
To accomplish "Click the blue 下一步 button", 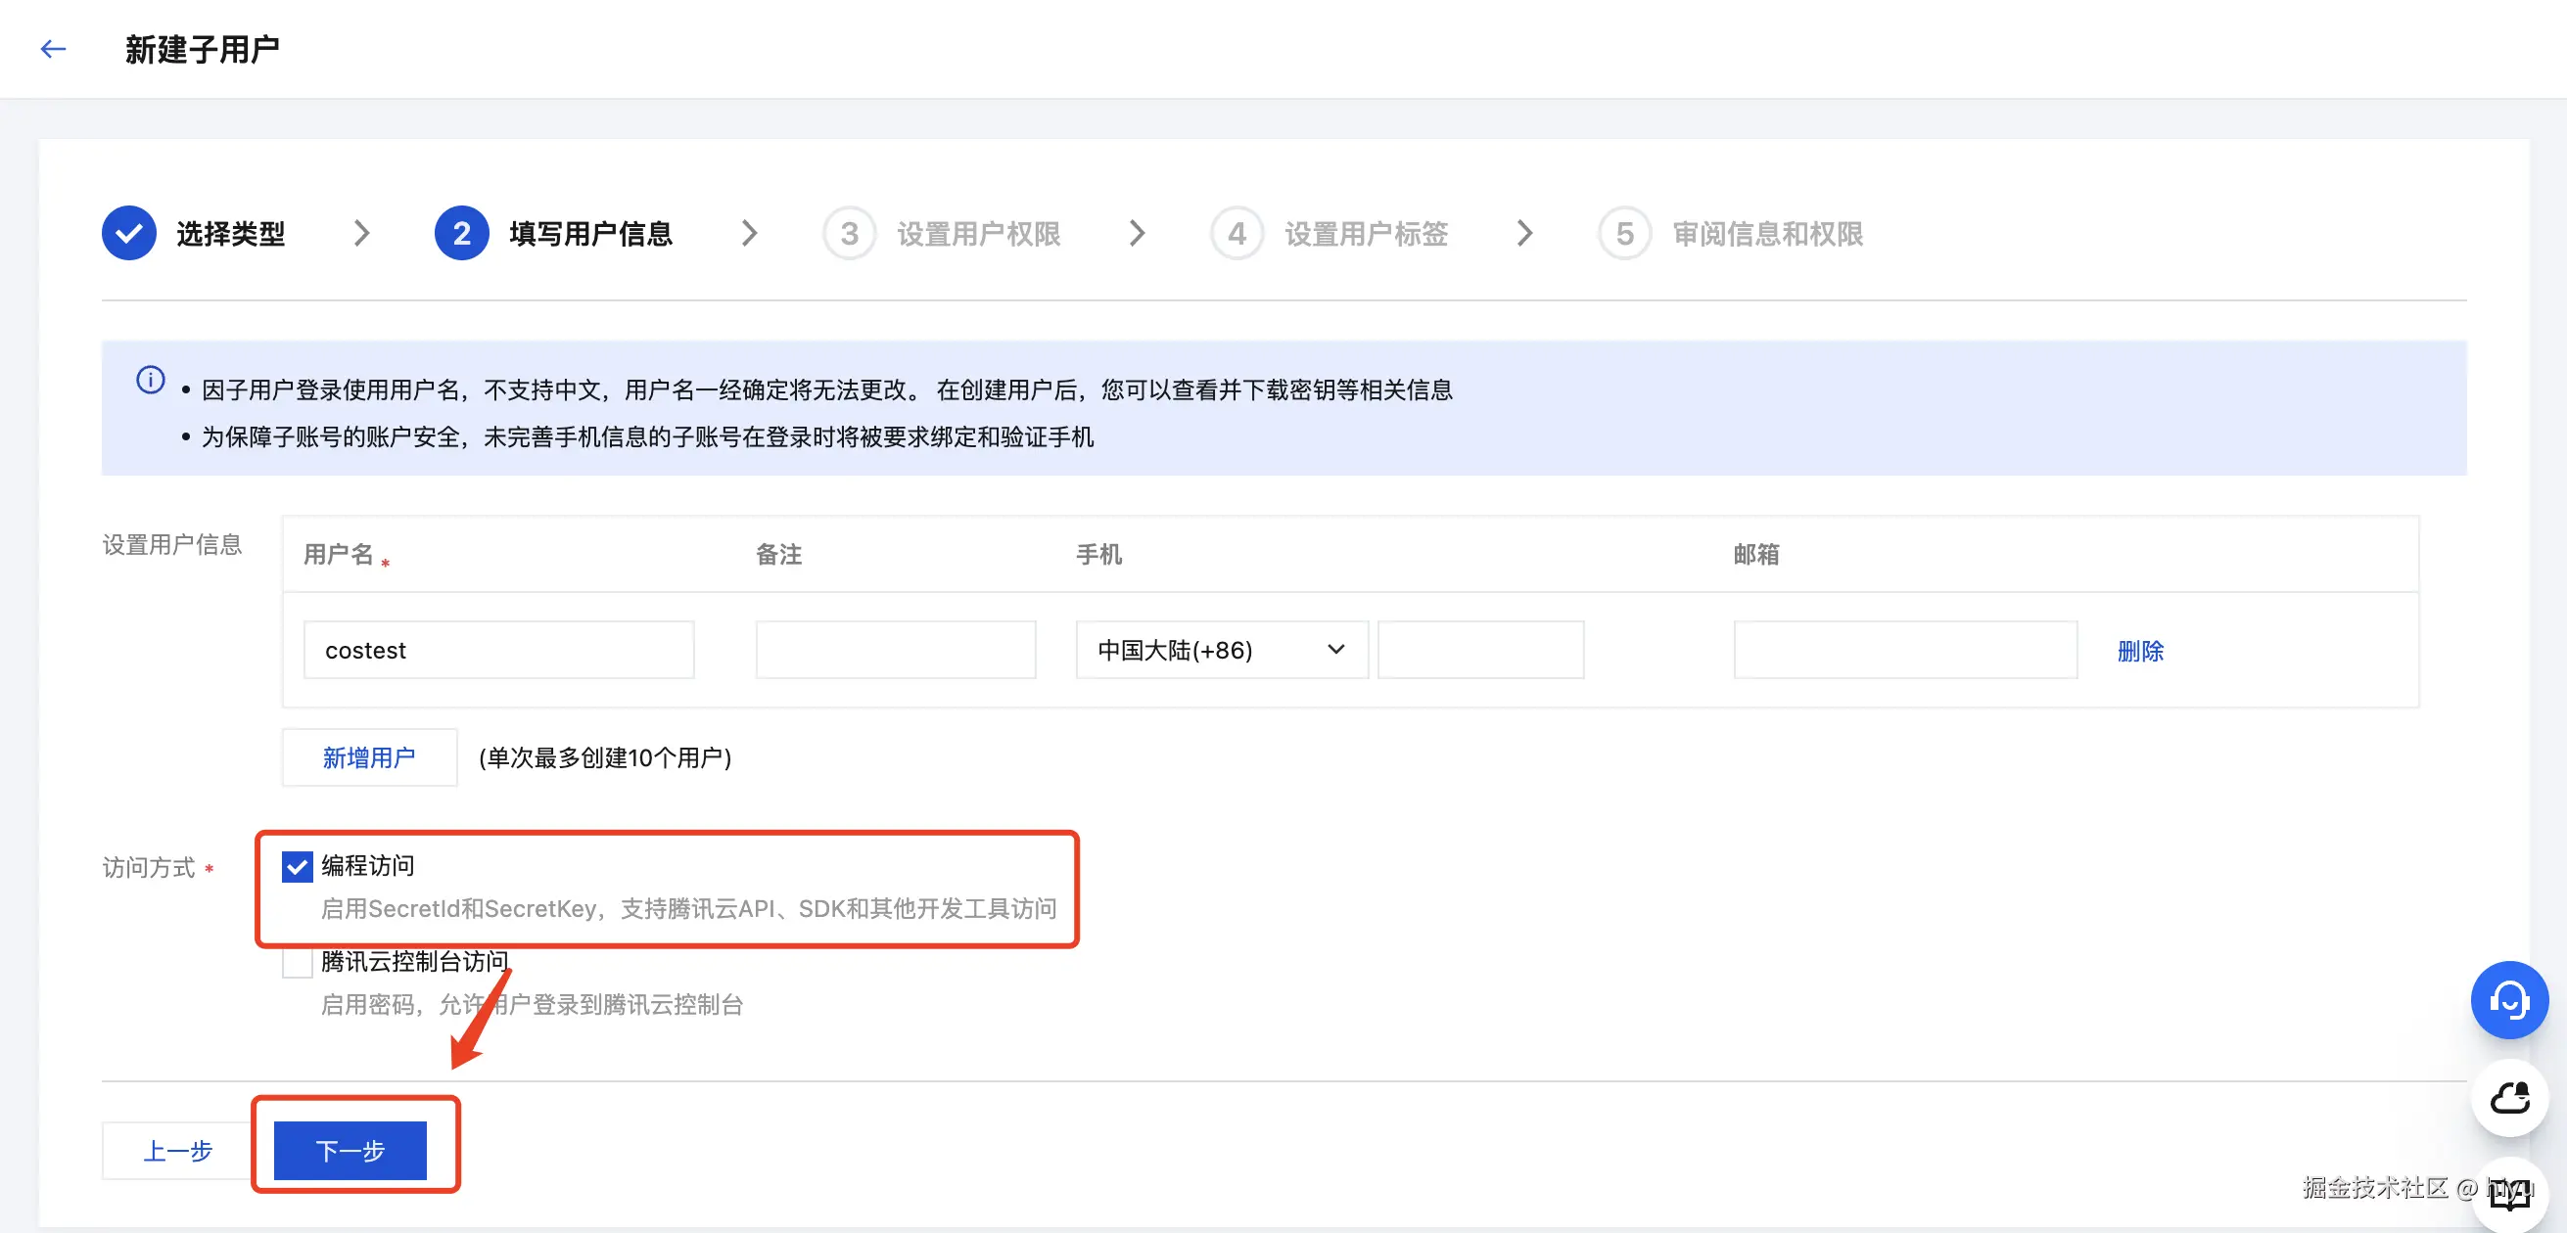I will point(350,1151).
